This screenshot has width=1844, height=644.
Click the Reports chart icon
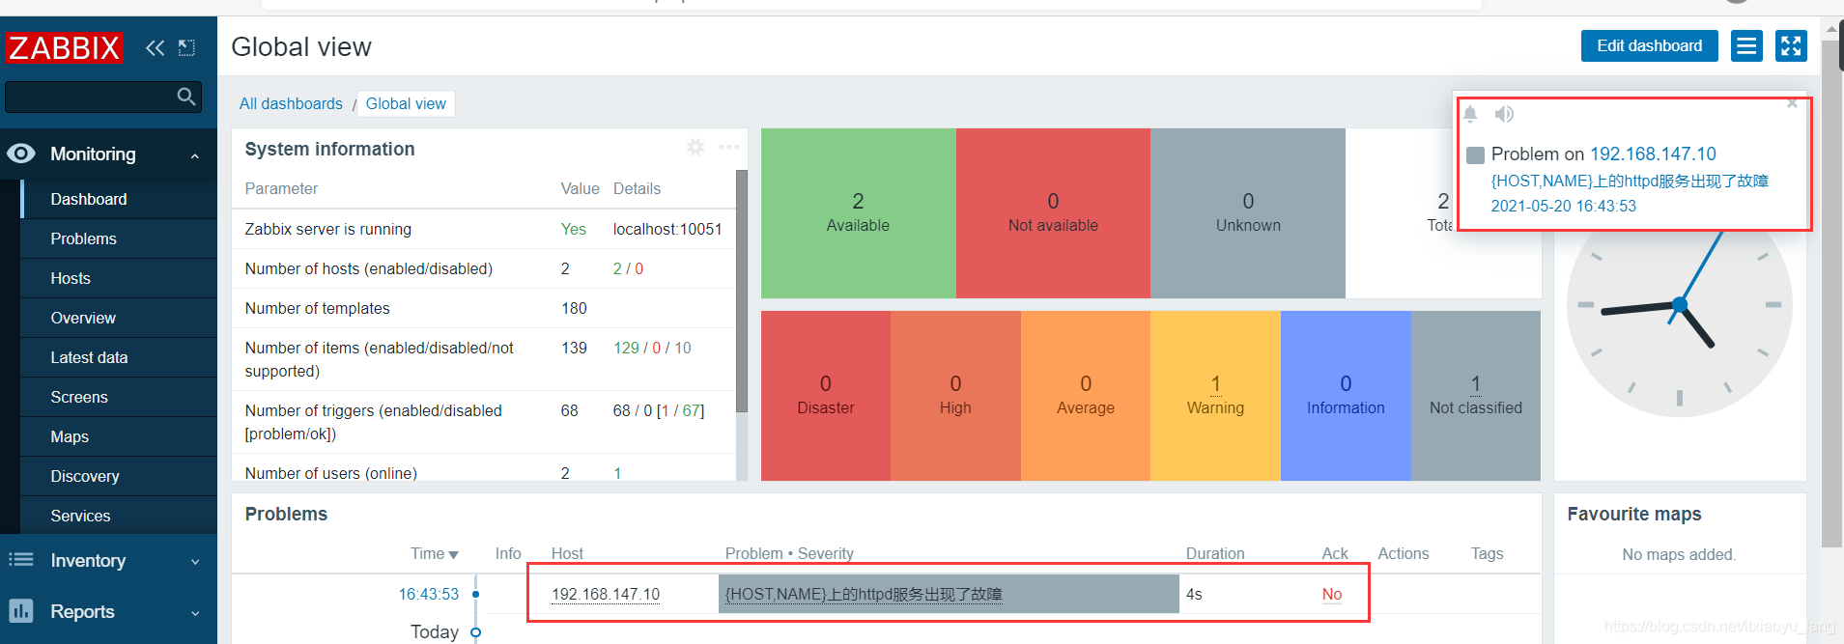[x=21, y=611]
